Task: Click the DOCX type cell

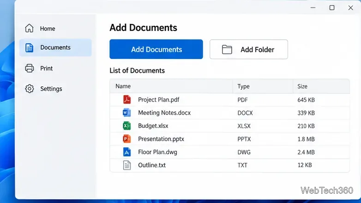Action: [x=245, y=113]
